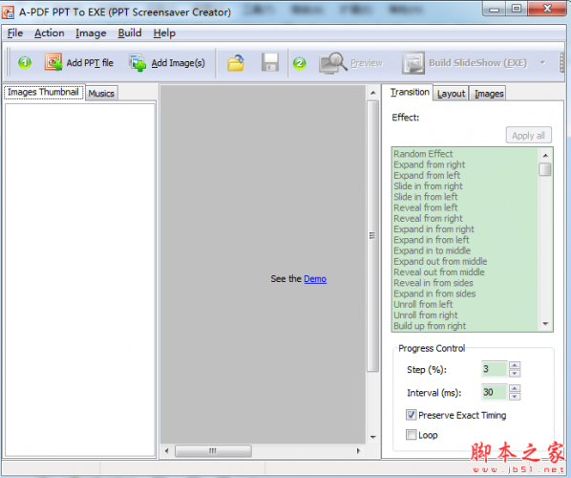
Task: Switch to the Musics tab
Action: click(x=101, y=94)
